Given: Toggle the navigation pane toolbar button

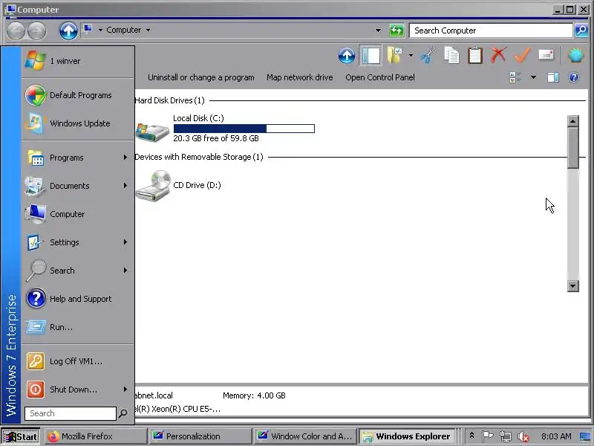Looking at the screenshot, I should click(x=371, y=56).
